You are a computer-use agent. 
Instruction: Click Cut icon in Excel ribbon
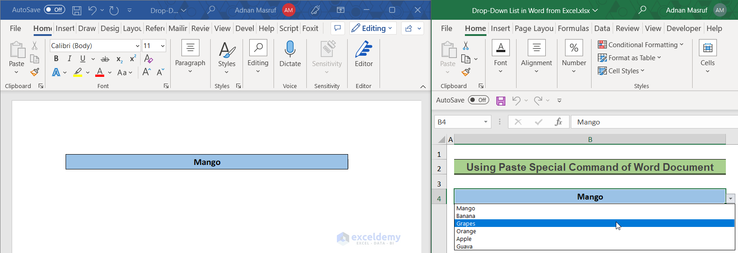click(x=466, y=46)
